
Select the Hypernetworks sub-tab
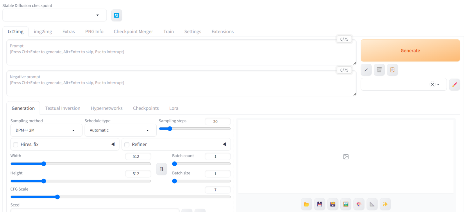point(107,108)
